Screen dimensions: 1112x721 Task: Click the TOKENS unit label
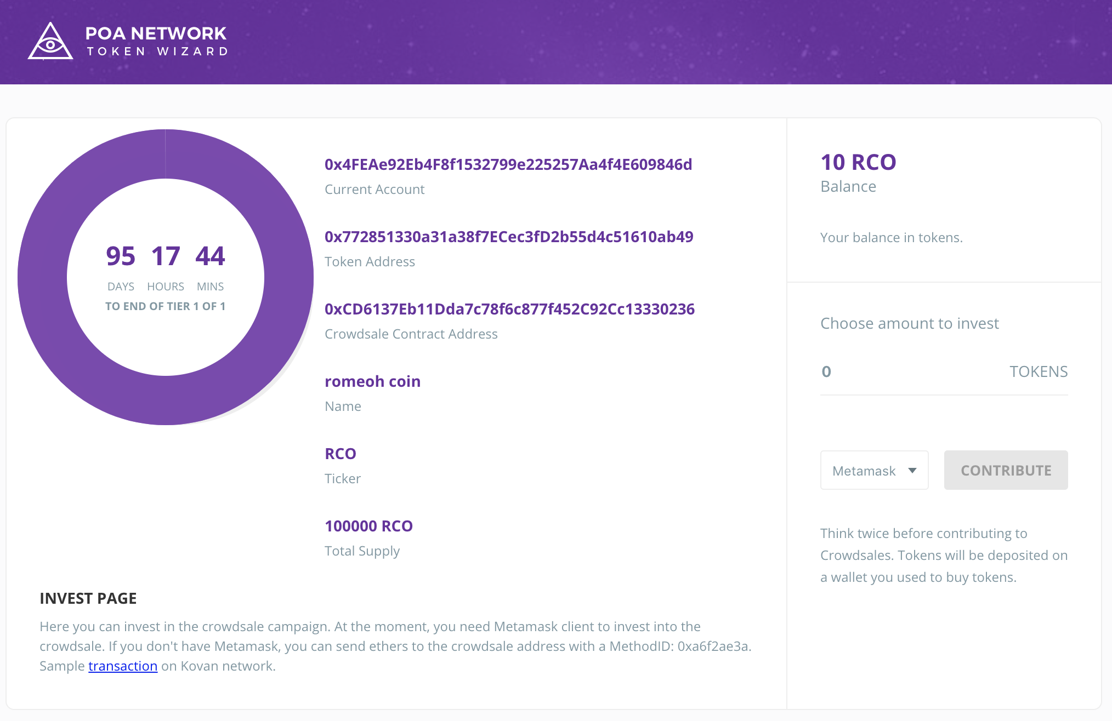[x=1039, y=371]
